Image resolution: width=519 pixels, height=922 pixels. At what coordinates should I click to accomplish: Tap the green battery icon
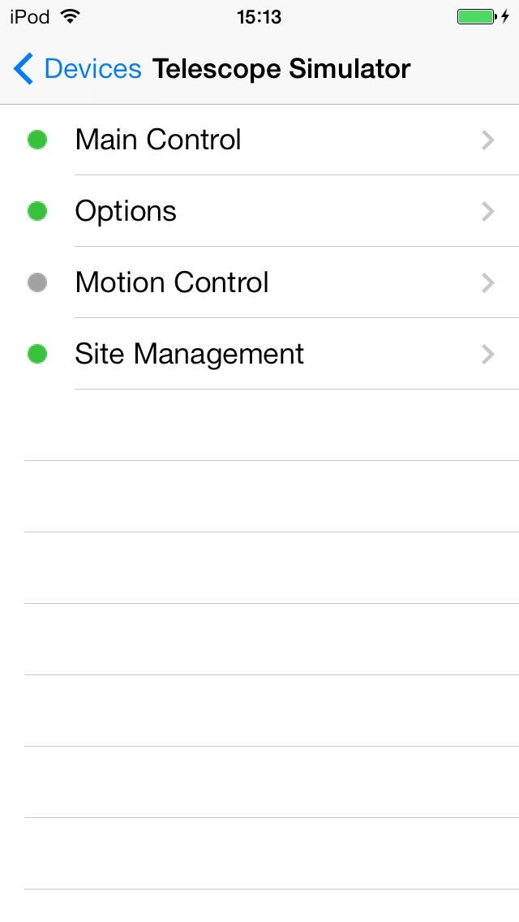476,17
